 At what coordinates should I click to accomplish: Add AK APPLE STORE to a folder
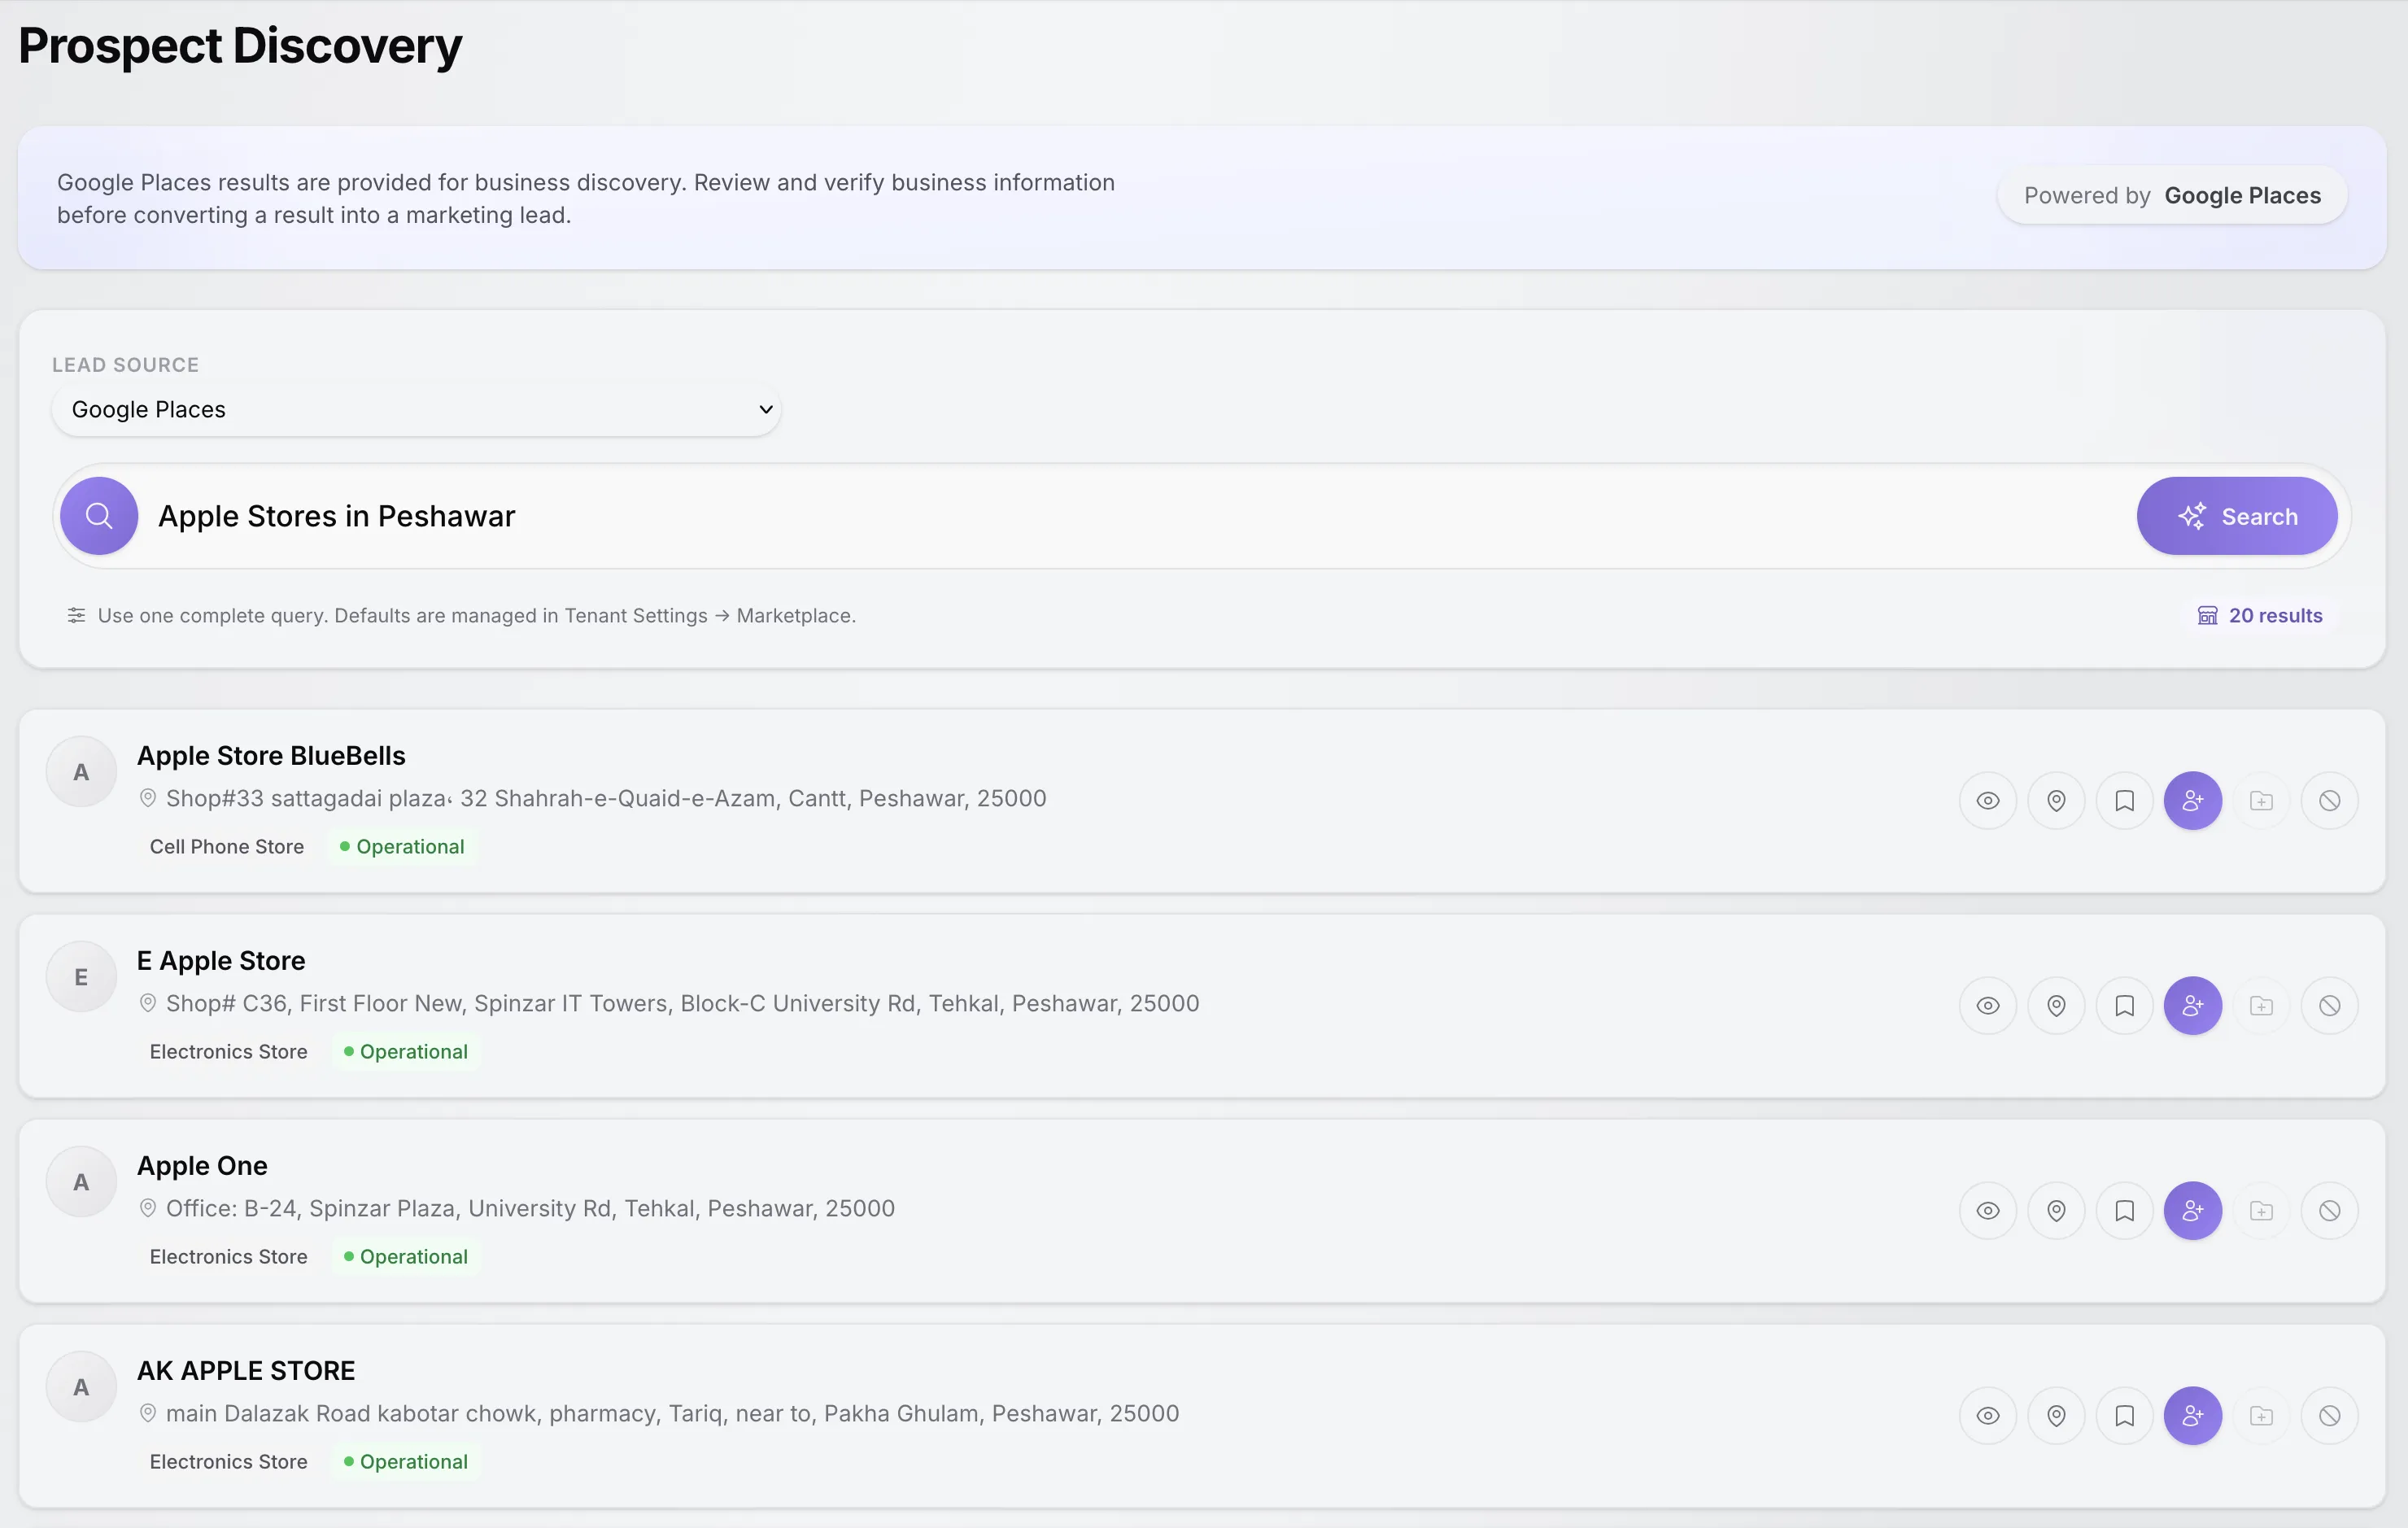[x=2261, y=1416]
